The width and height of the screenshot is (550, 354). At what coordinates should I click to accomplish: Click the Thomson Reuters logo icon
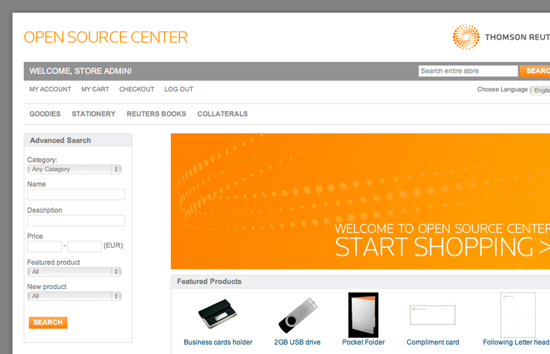(466, 37)
